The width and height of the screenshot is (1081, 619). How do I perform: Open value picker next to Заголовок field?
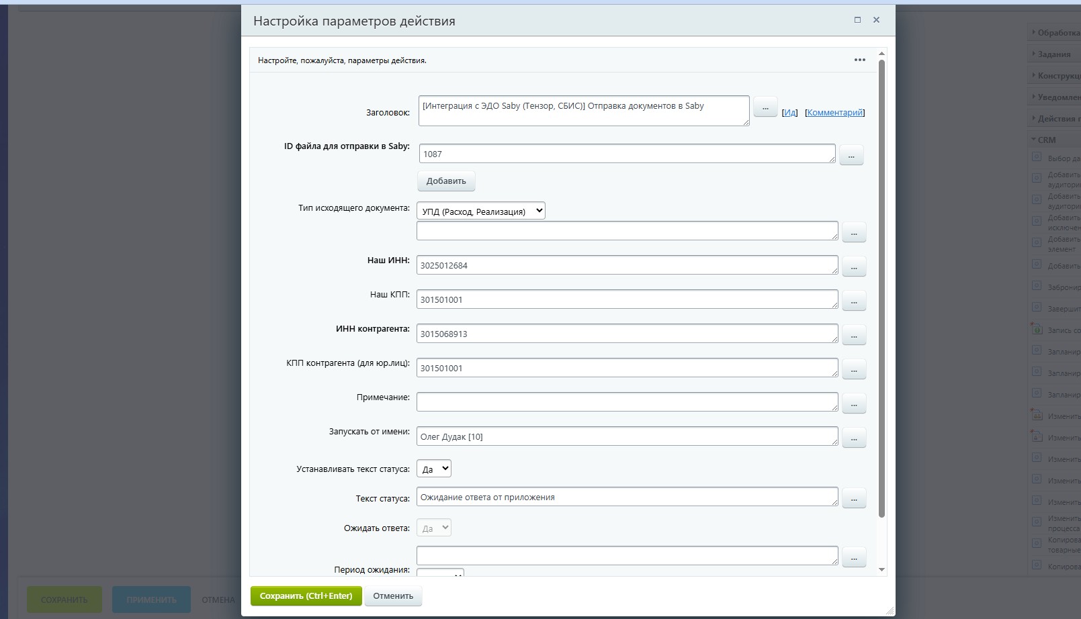point(765,107)
